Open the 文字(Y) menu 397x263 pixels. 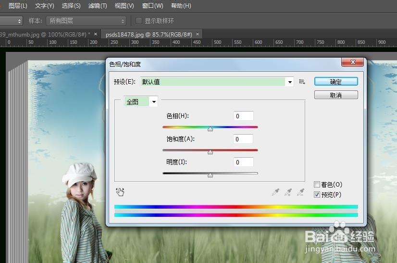pyautogui.click(x=44, y=6)
